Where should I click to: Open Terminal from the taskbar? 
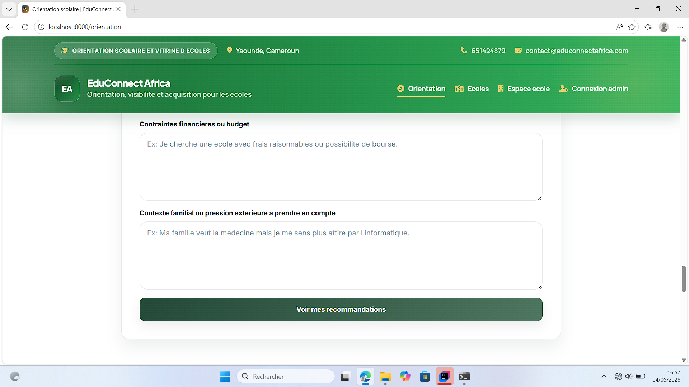pyautogui.click(x=464, y=376)
